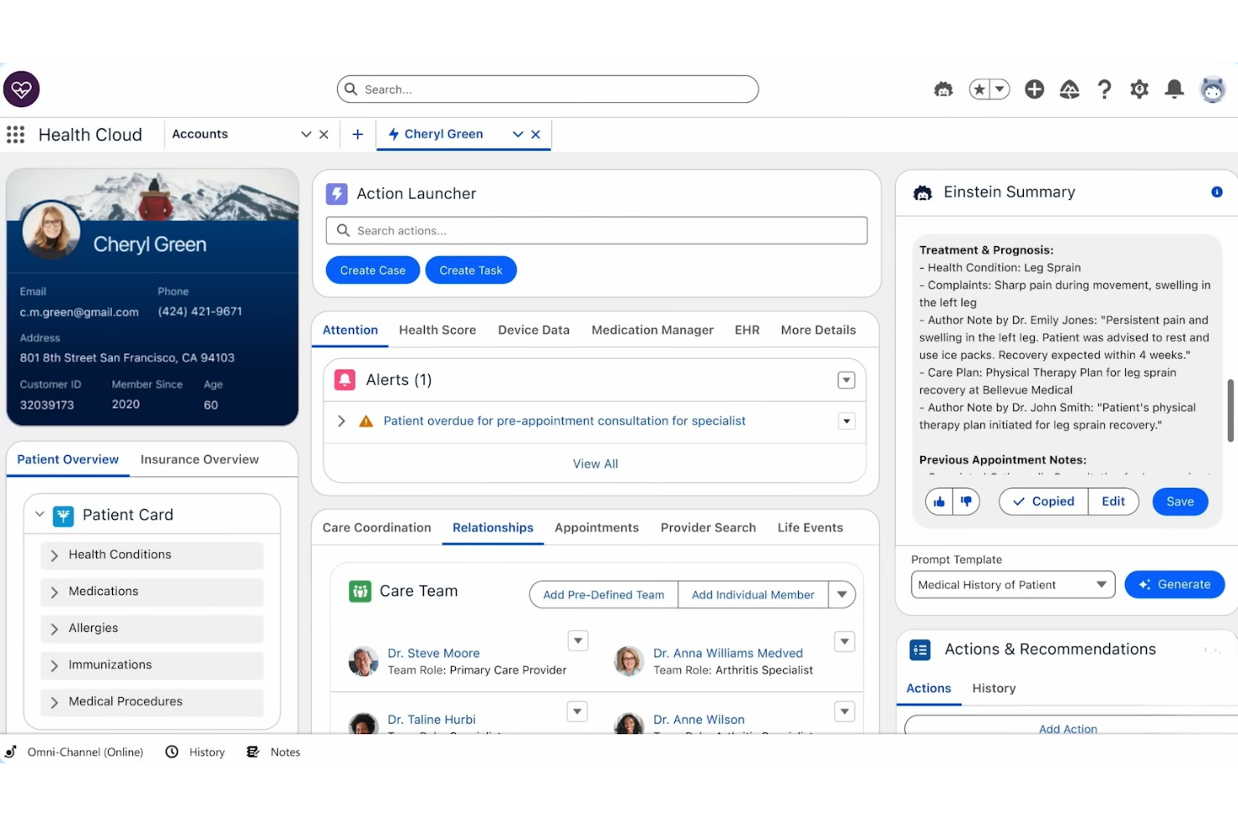
Task: Click Add Individual Member button
Action: point(753,595)
